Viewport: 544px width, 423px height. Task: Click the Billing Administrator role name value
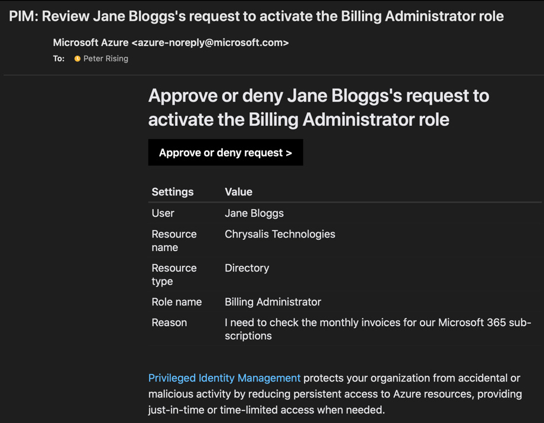point(273,302)
